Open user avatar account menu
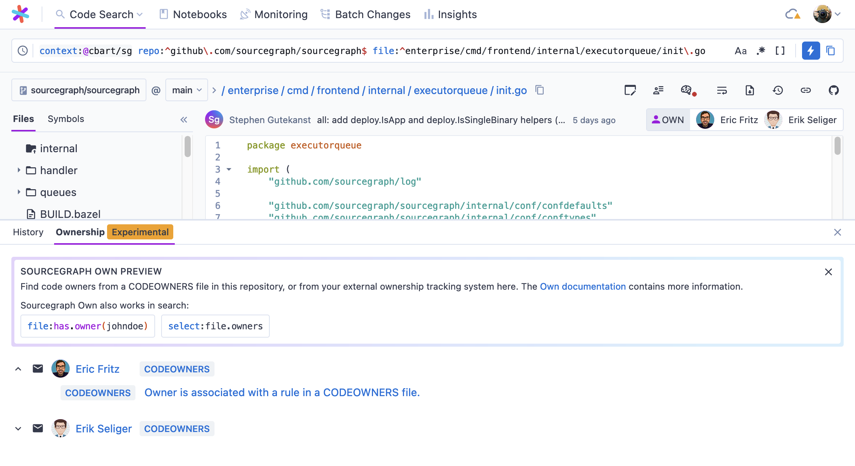 tap(827, 14)
